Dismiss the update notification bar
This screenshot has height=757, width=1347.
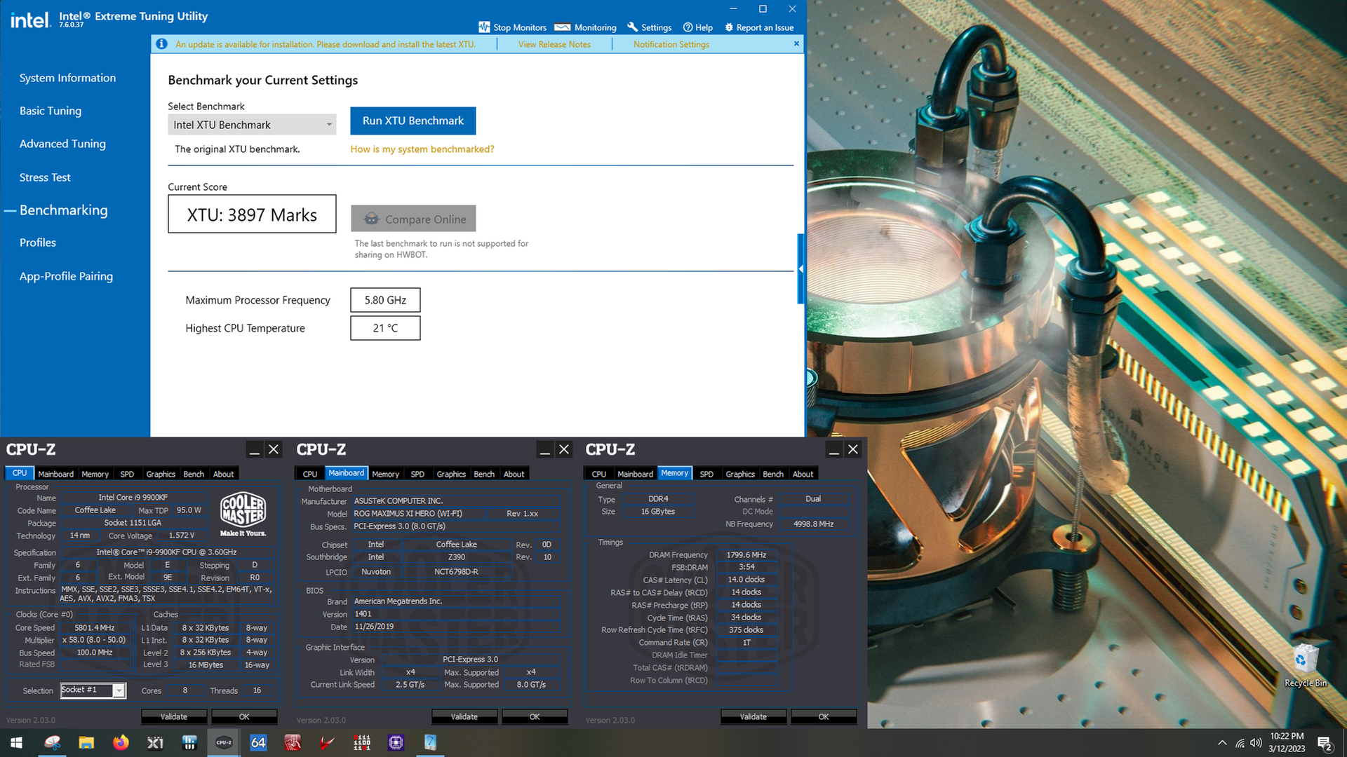click(x=796, y=43)
